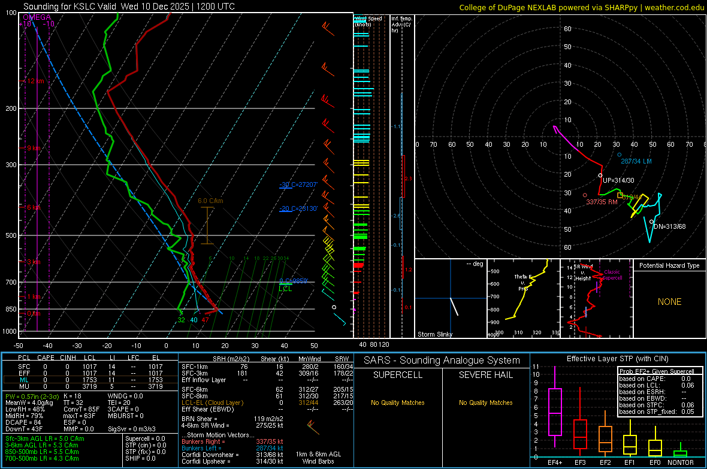This screenshot has height=469, width=707.
Task: Click the '700-500mb LR = 4.3 C/km' line
Action: [42, 458]
